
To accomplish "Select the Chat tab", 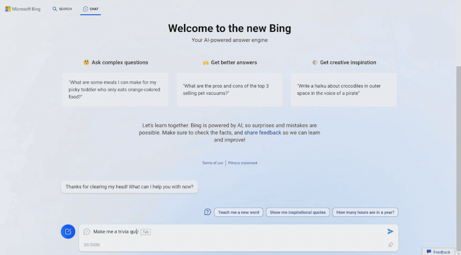I will click(x=90, y=9).
